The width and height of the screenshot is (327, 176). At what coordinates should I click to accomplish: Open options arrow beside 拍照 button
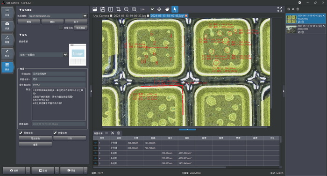(x=28, y=170)
